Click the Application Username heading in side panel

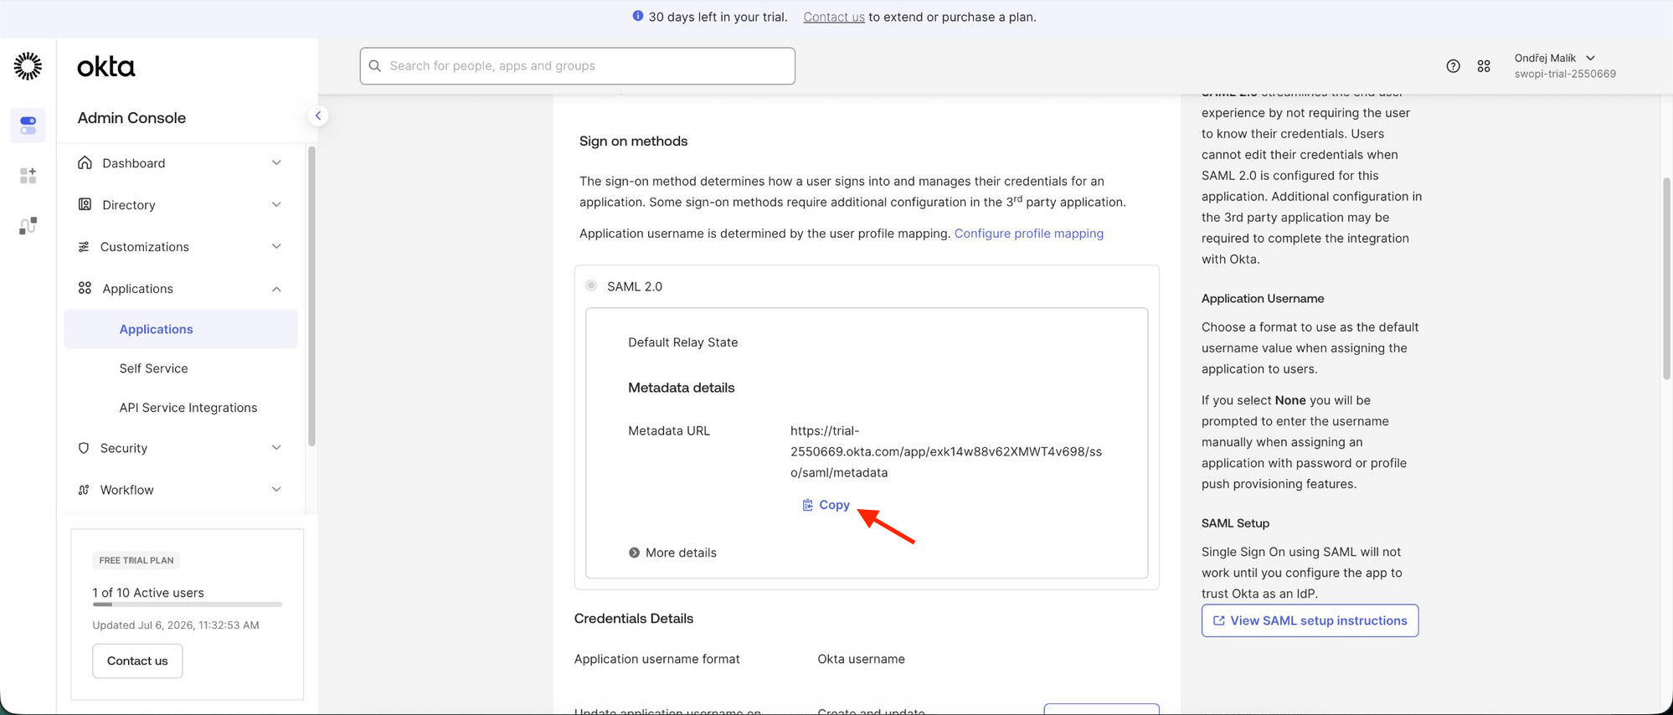click(1263, 298)
